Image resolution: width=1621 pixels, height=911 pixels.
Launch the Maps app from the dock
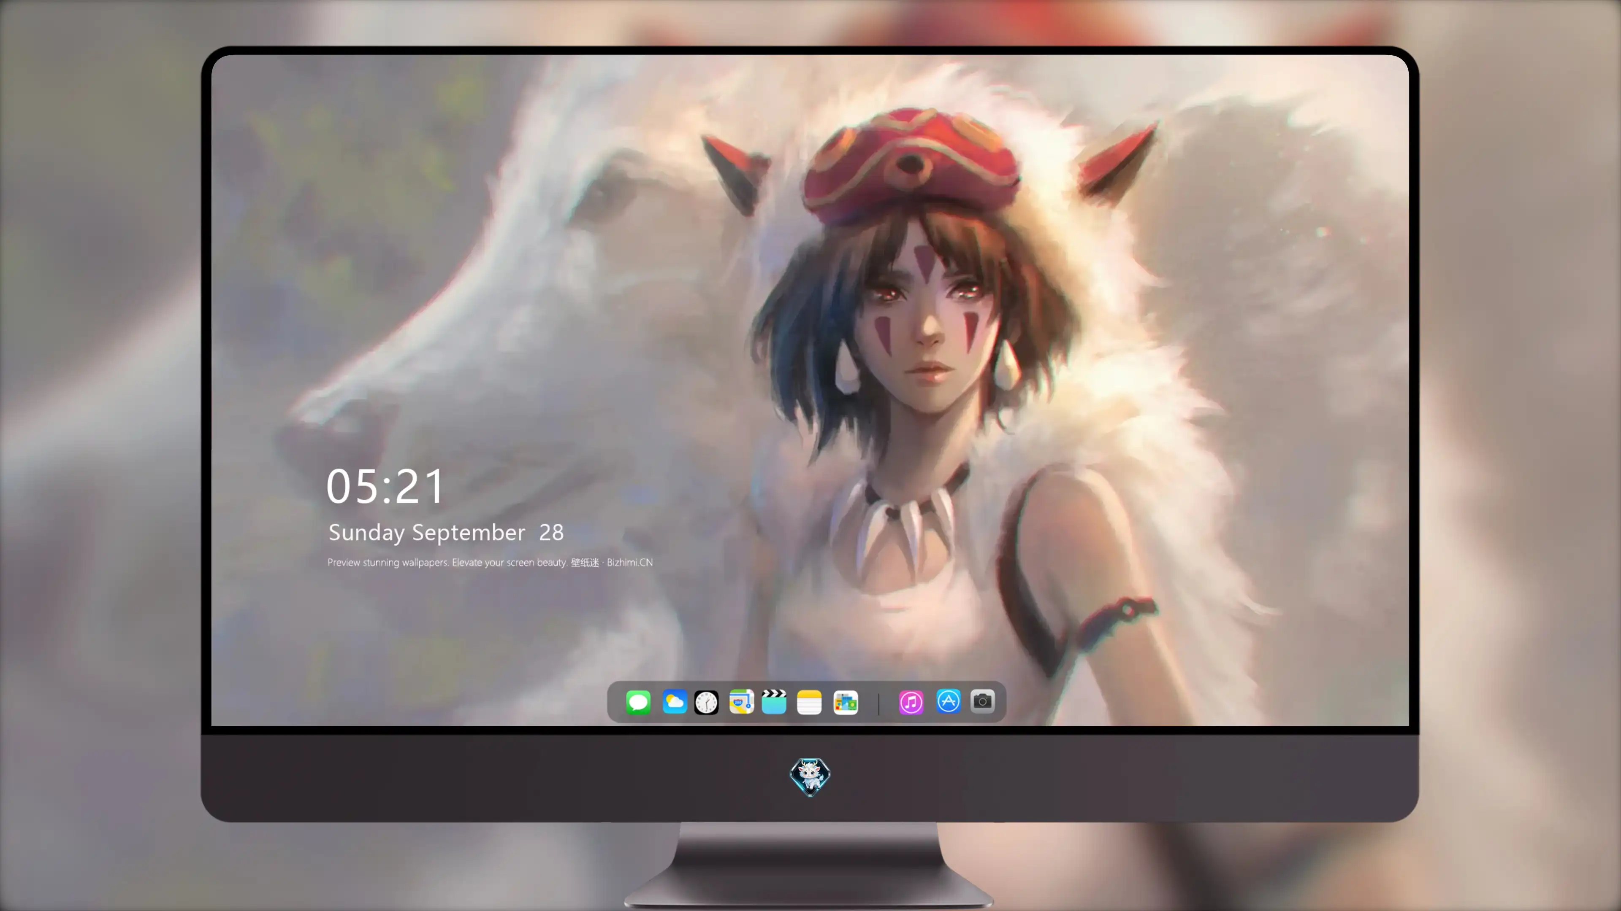coord(741,702)
